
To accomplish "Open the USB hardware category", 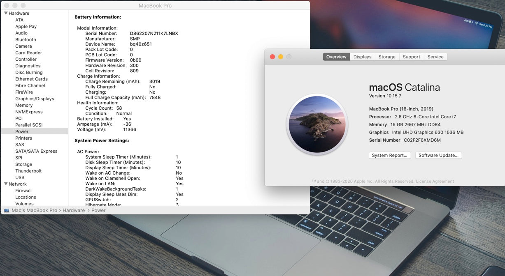I will (x=20, y=177).
